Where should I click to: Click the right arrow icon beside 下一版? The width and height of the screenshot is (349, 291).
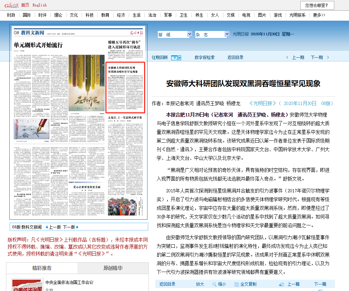[x=77, y=227]
